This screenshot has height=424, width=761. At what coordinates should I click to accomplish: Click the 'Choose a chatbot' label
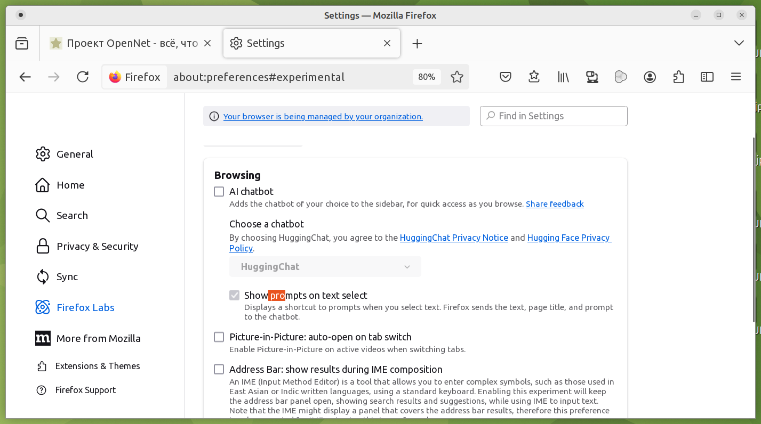point(267,224)
